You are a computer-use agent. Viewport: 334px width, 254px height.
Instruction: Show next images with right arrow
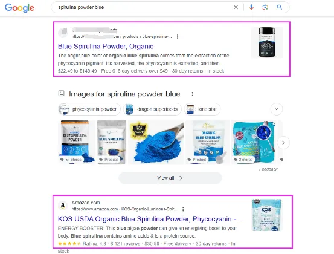283,143
